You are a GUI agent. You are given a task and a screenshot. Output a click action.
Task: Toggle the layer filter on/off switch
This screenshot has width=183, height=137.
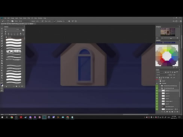click(x=177, y=72)
